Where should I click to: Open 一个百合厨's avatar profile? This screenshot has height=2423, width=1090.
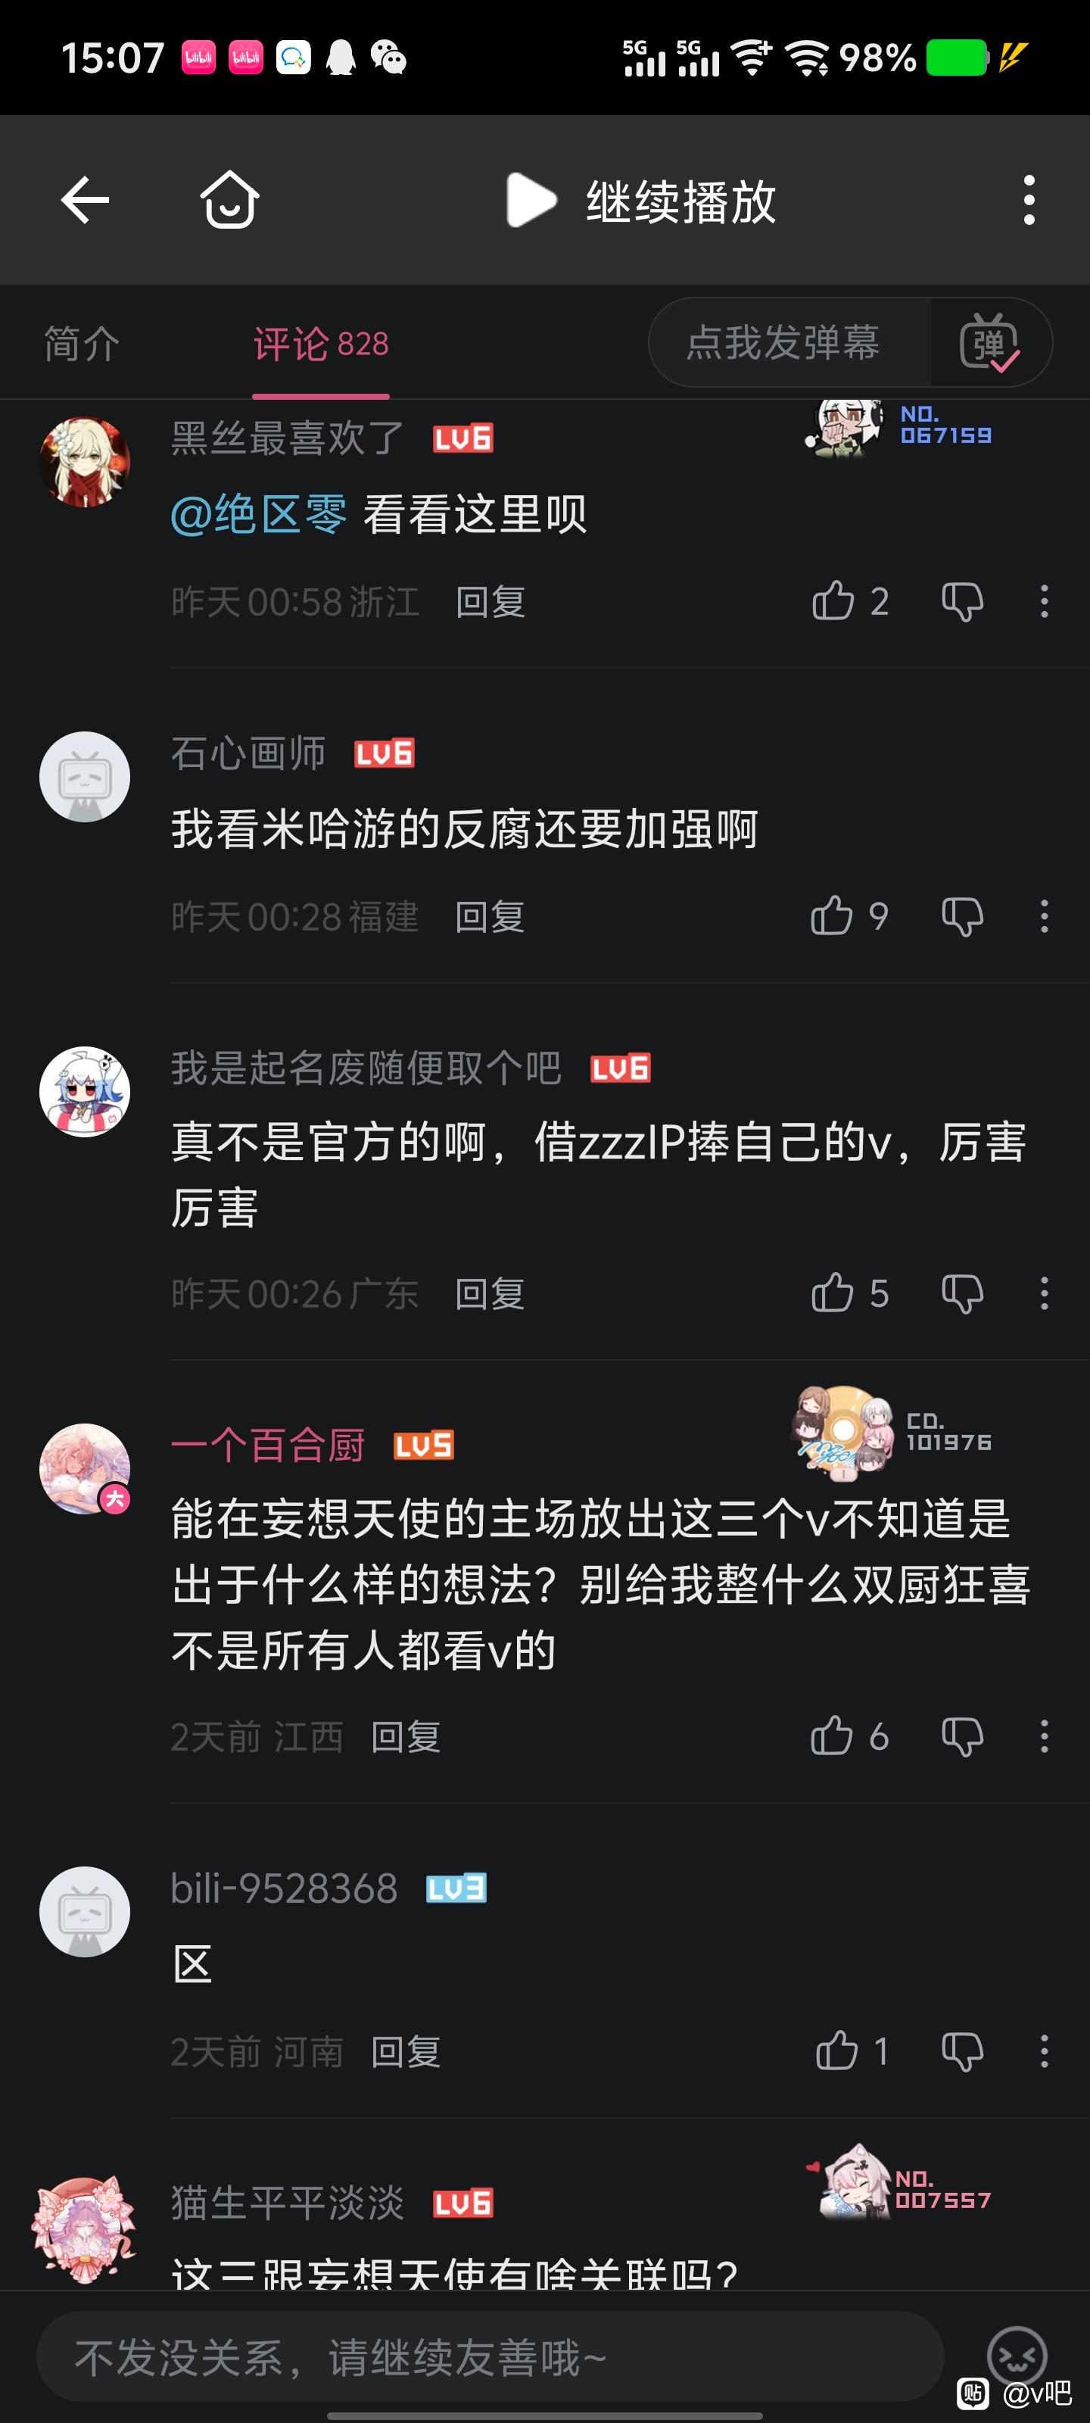point(85,1468)
